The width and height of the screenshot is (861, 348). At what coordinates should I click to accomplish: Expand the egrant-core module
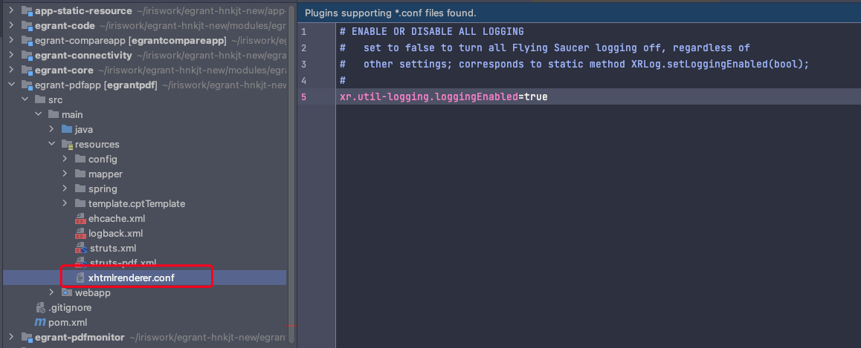(x=11, y=70)
